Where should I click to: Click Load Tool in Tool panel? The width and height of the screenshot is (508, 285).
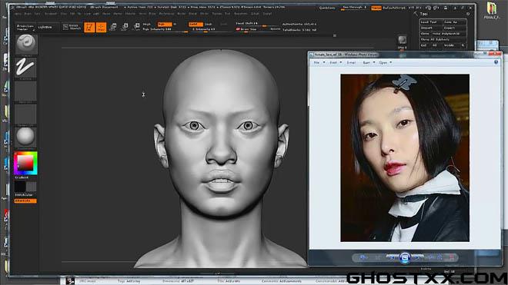(431, 22)
